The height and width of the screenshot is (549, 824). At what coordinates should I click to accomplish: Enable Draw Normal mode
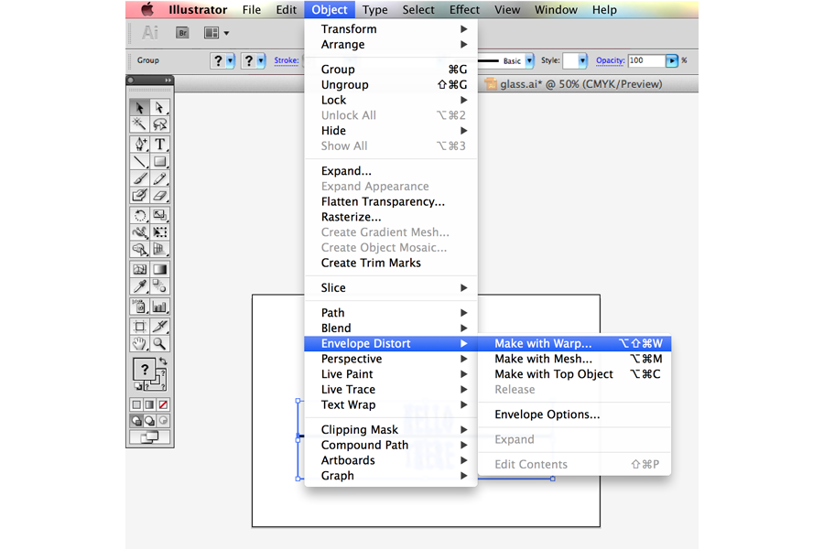tap(136, 421)
